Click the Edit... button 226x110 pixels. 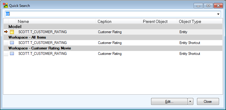click(x=169, y=102)
